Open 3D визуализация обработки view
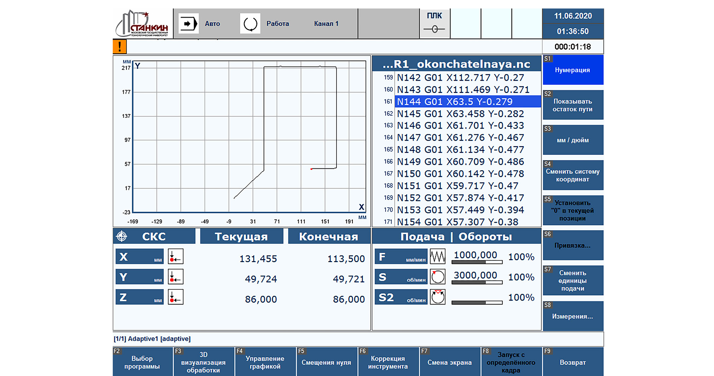This screenshot has width=714, height=376. click(x=203, y=362)
